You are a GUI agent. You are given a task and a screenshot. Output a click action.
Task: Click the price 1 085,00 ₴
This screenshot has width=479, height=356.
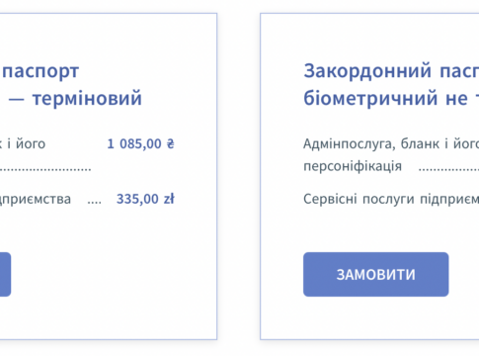[140, 143]
